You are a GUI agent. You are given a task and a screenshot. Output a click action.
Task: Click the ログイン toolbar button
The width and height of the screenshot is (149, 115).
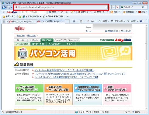[x=83, y=12]
